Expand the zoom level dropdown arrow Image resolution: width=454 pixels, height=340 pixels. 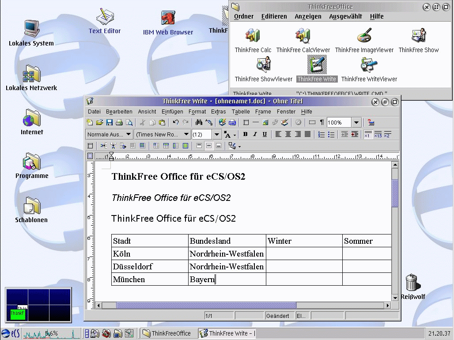pos(356,122)
